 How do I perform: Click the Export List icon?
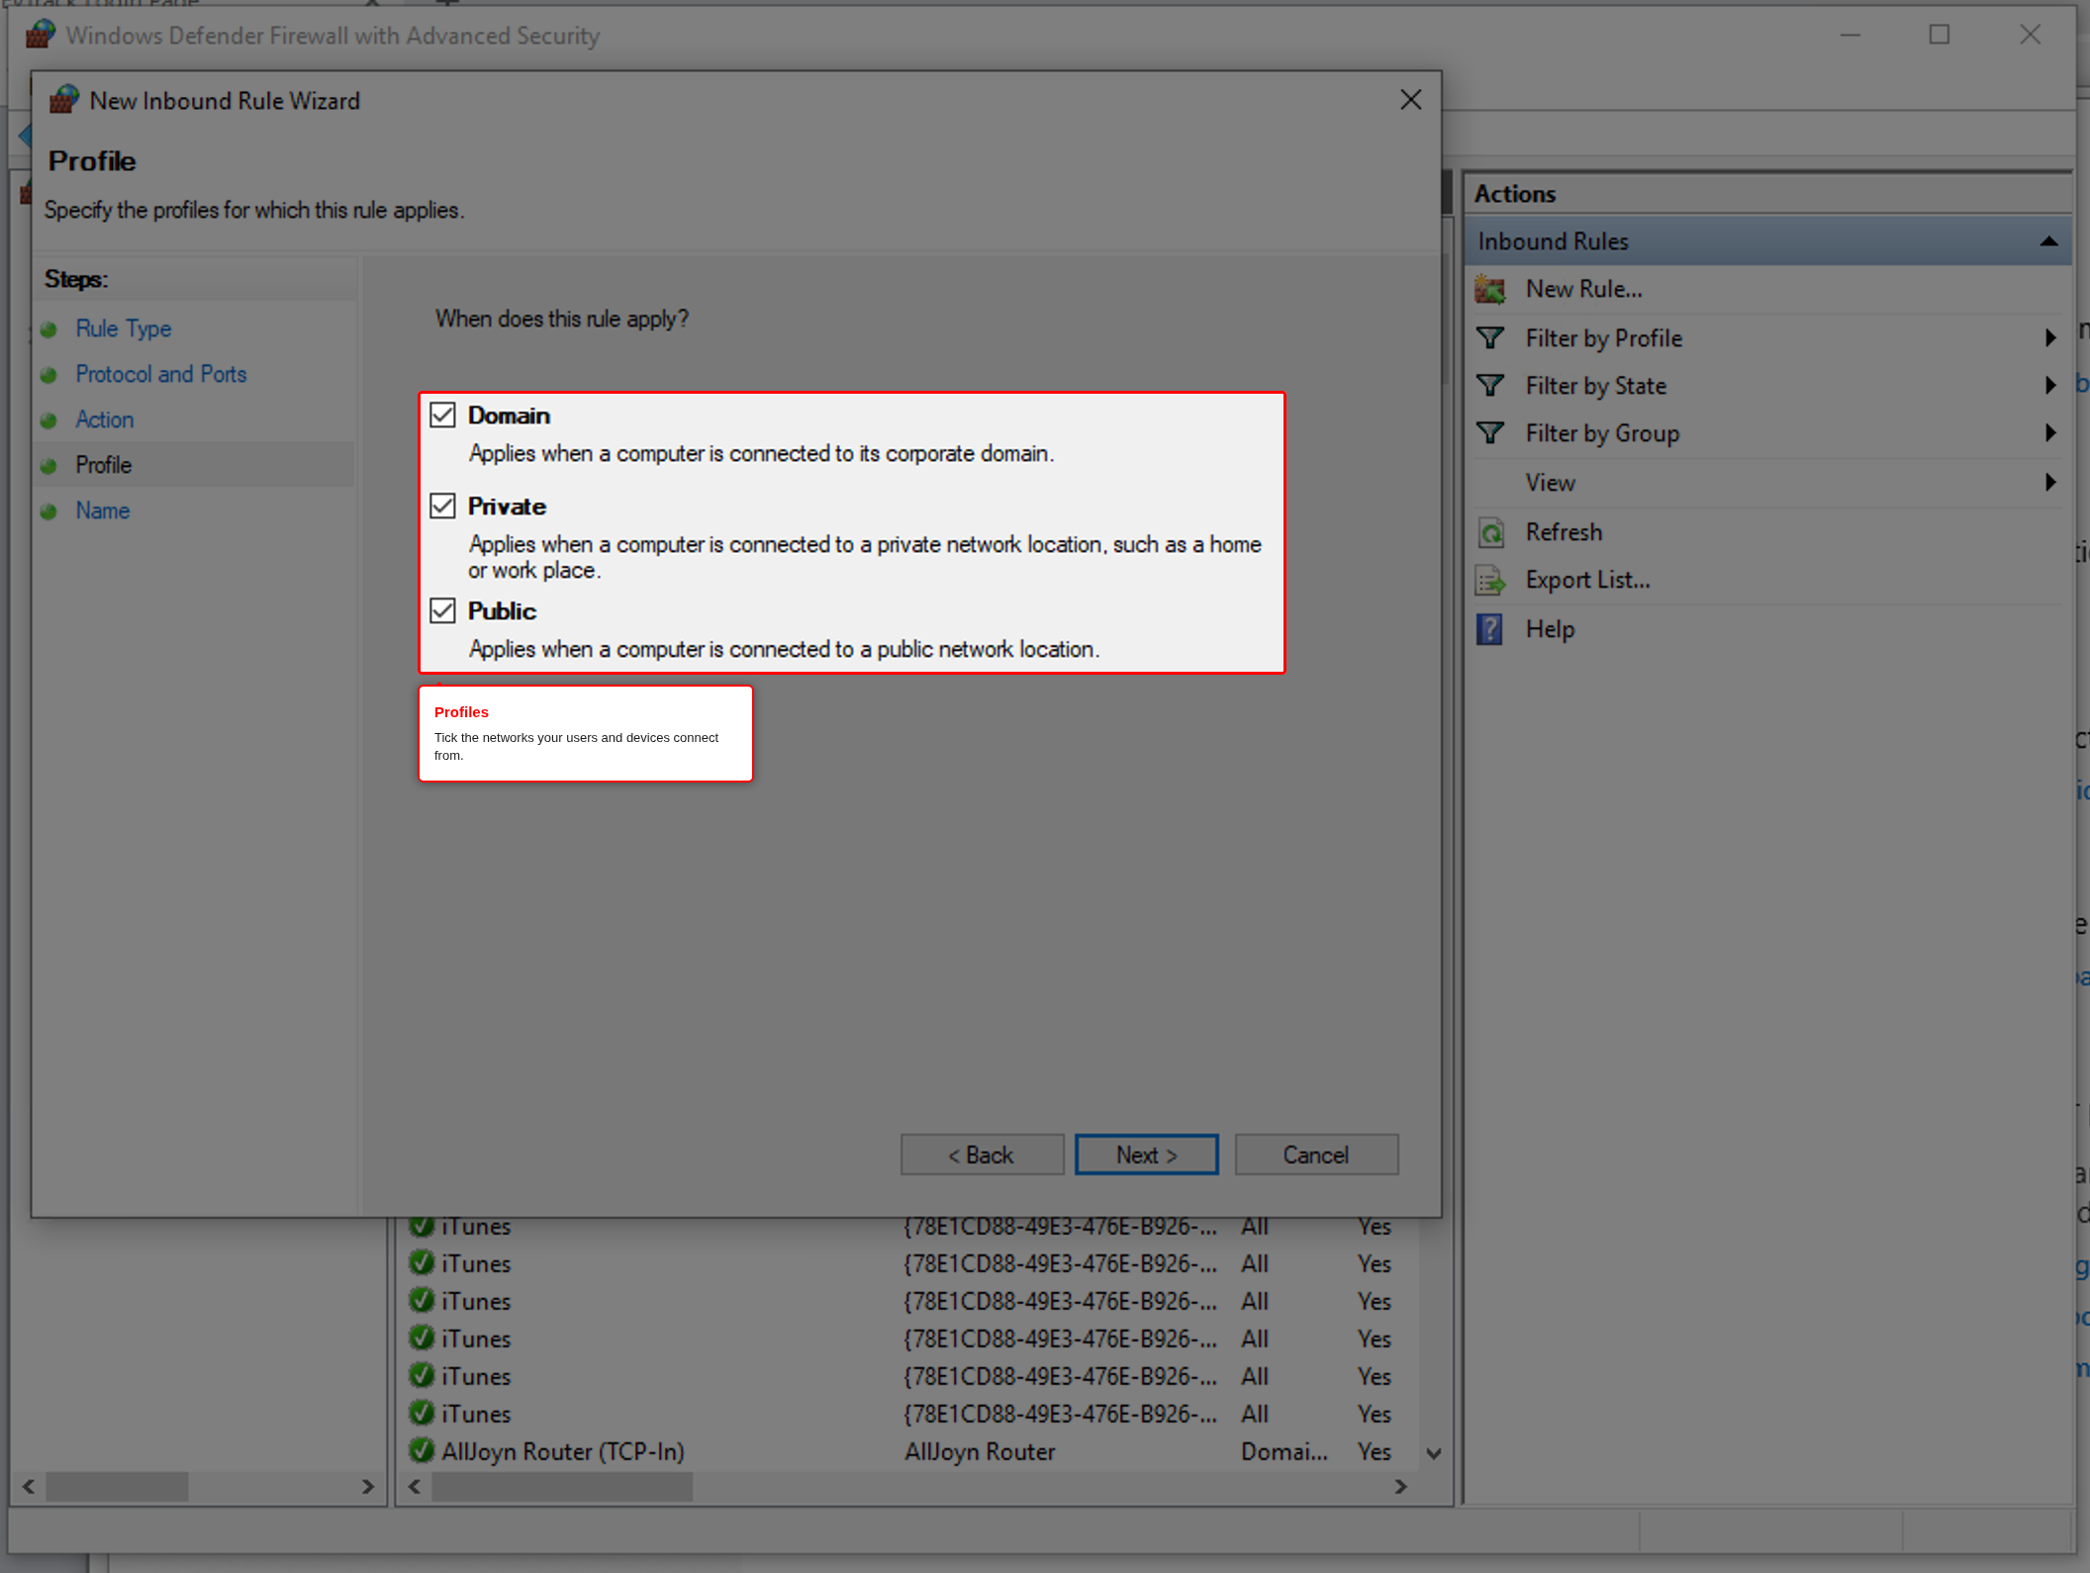tap(1490, 581)
